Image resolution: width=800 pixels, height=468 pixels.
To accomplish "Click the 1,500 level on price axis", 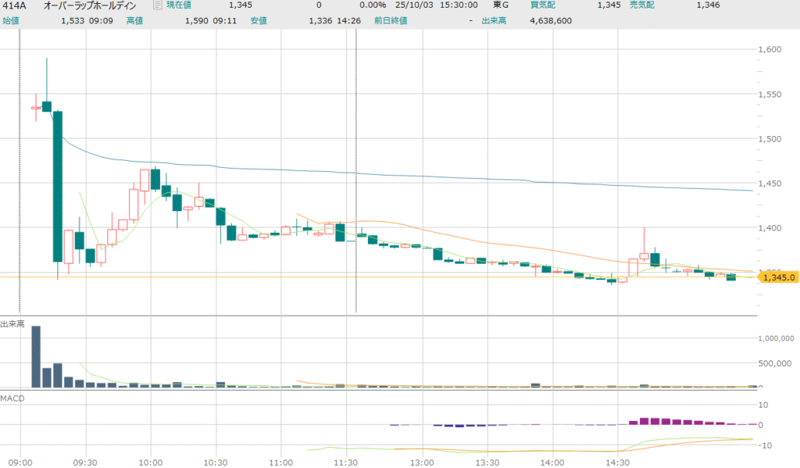I will tap(770, 138).
